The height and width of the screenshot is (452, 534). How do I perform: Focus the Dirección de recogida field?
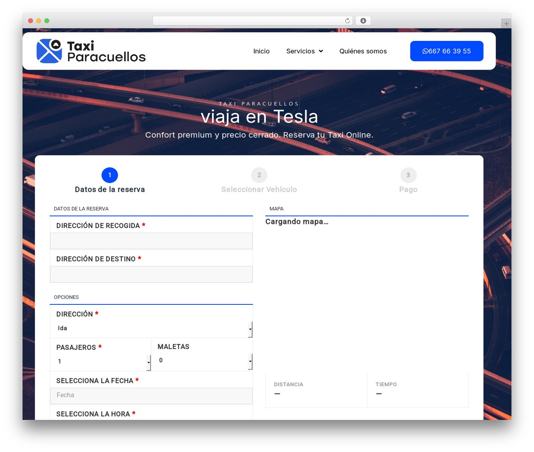[151, 241]
